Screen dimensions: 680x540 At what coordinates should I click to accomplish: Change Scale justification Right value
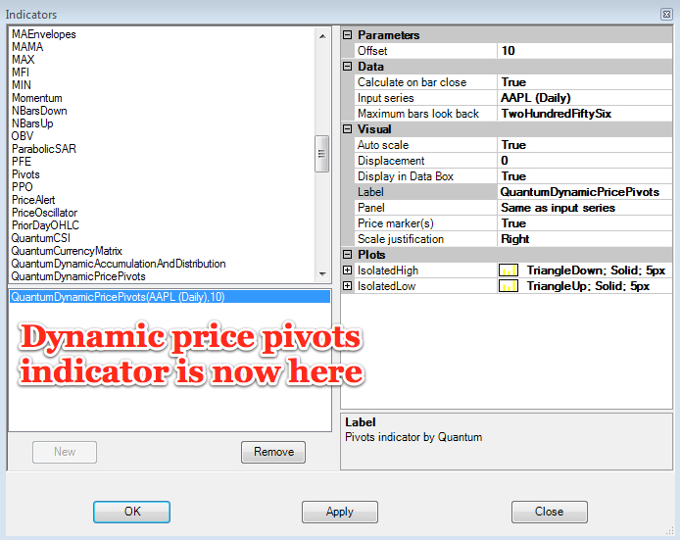coord(585,238)
